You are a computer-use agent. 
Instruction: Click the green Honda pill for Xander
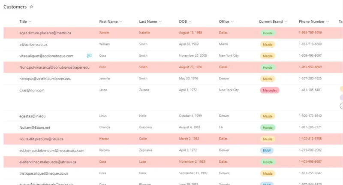[x=268, y=33]
